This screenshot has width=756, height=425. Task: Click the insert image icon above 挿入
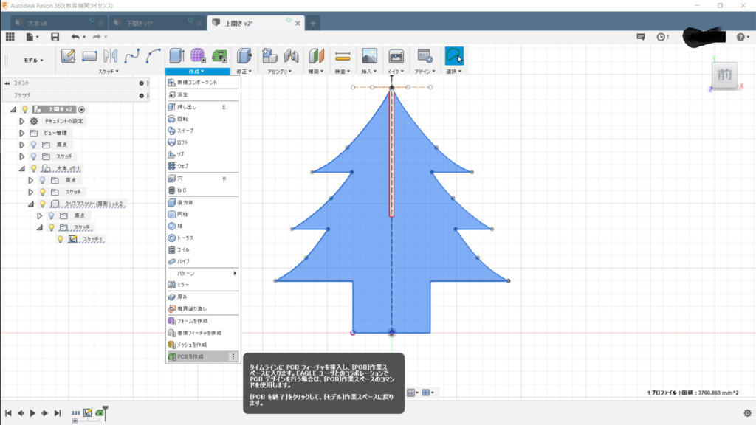tap(369, 56)
